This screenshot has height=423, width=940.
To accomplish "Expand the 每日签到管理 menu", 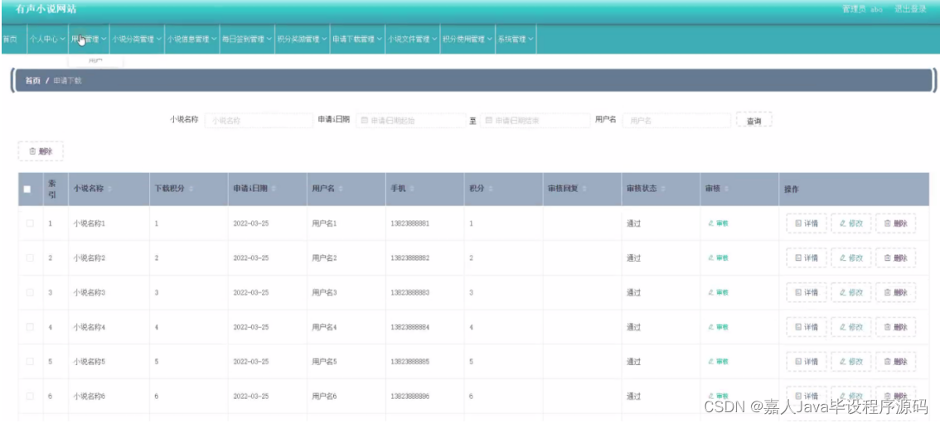I will click(247, 39).
